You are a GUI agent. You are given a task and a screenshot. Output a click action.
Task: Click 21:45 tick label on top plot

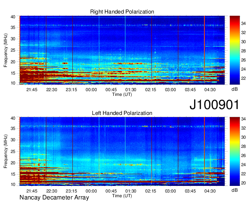click(32, 90)
